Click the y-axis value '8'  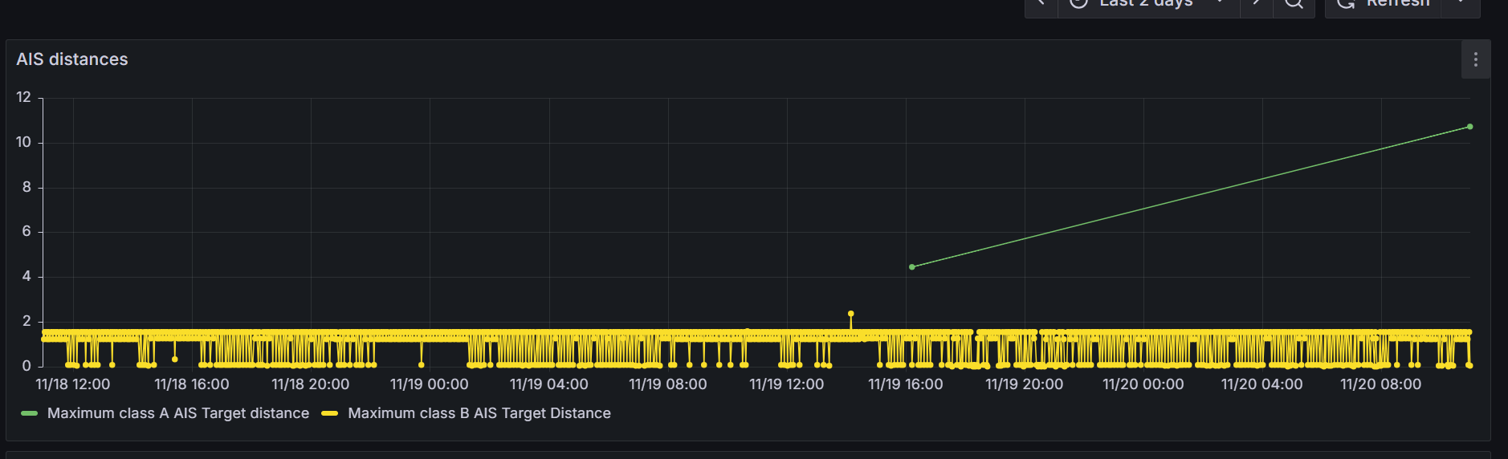point(26,187)
